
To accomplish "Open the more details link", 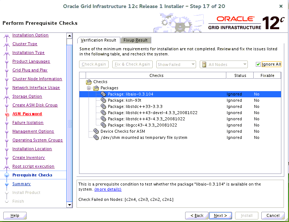I will 108,189.
